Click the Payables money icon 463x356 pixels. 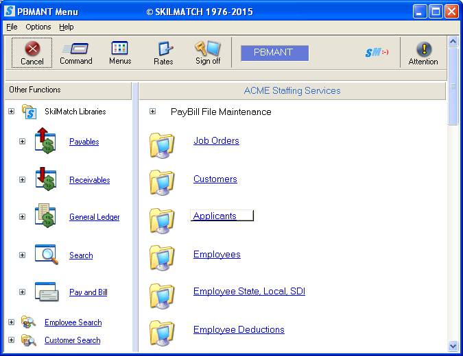45,141
